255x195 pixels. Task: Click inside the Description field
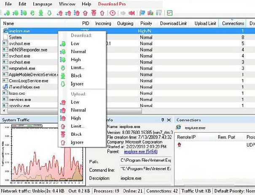coord(145,178)
